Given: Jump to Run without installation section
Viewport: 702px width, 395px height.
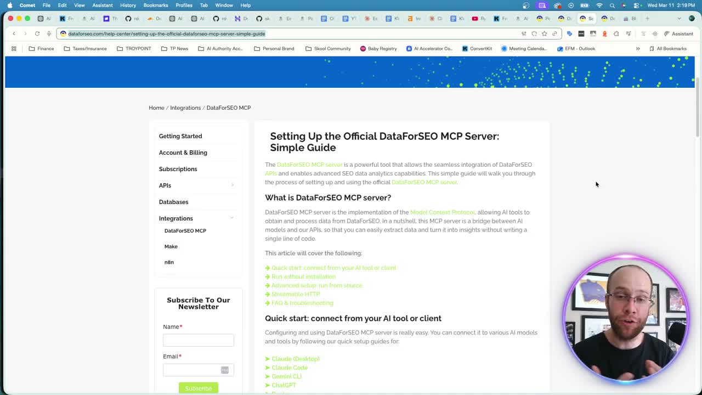Looking at the screenshot, I should [x=303, y=276].
